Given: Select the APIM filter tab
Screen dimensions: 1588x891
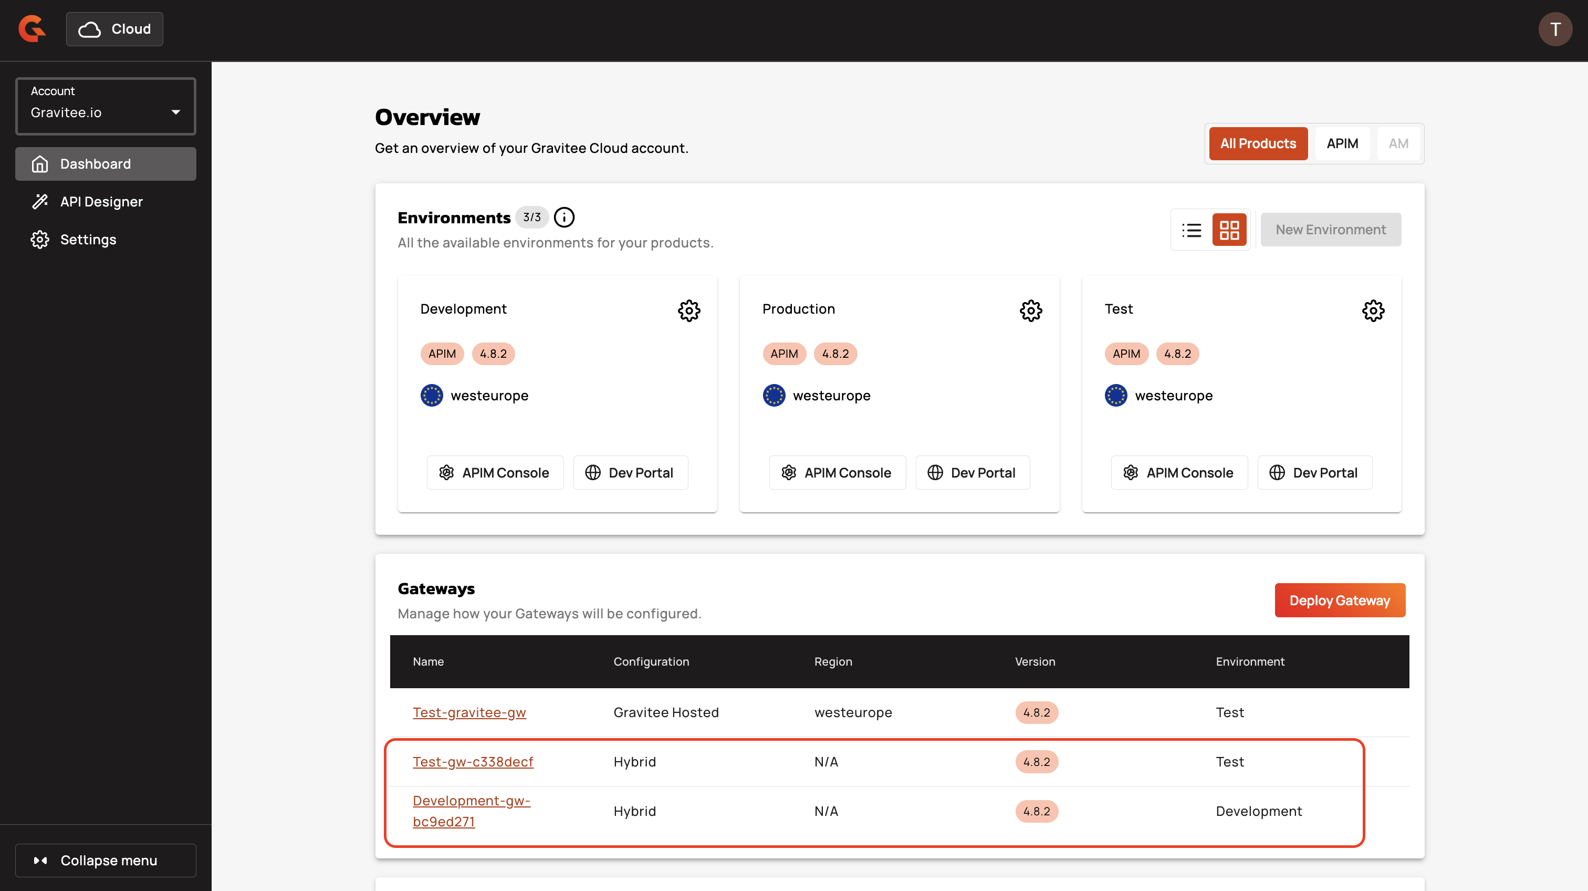Looking at the screenshot, I should coord(1341,143).
